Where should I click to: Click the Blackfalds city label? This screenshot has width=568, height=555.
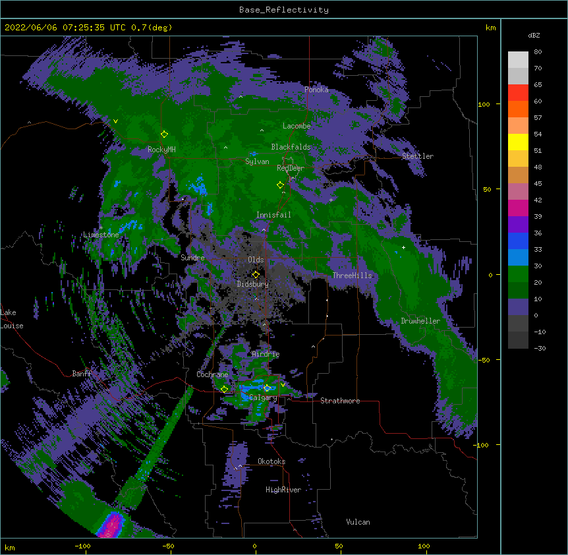coord(291,147)
